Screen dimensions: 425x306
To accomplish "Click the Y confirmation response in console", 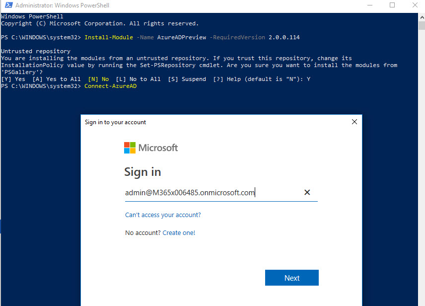I will click(308, 78).
